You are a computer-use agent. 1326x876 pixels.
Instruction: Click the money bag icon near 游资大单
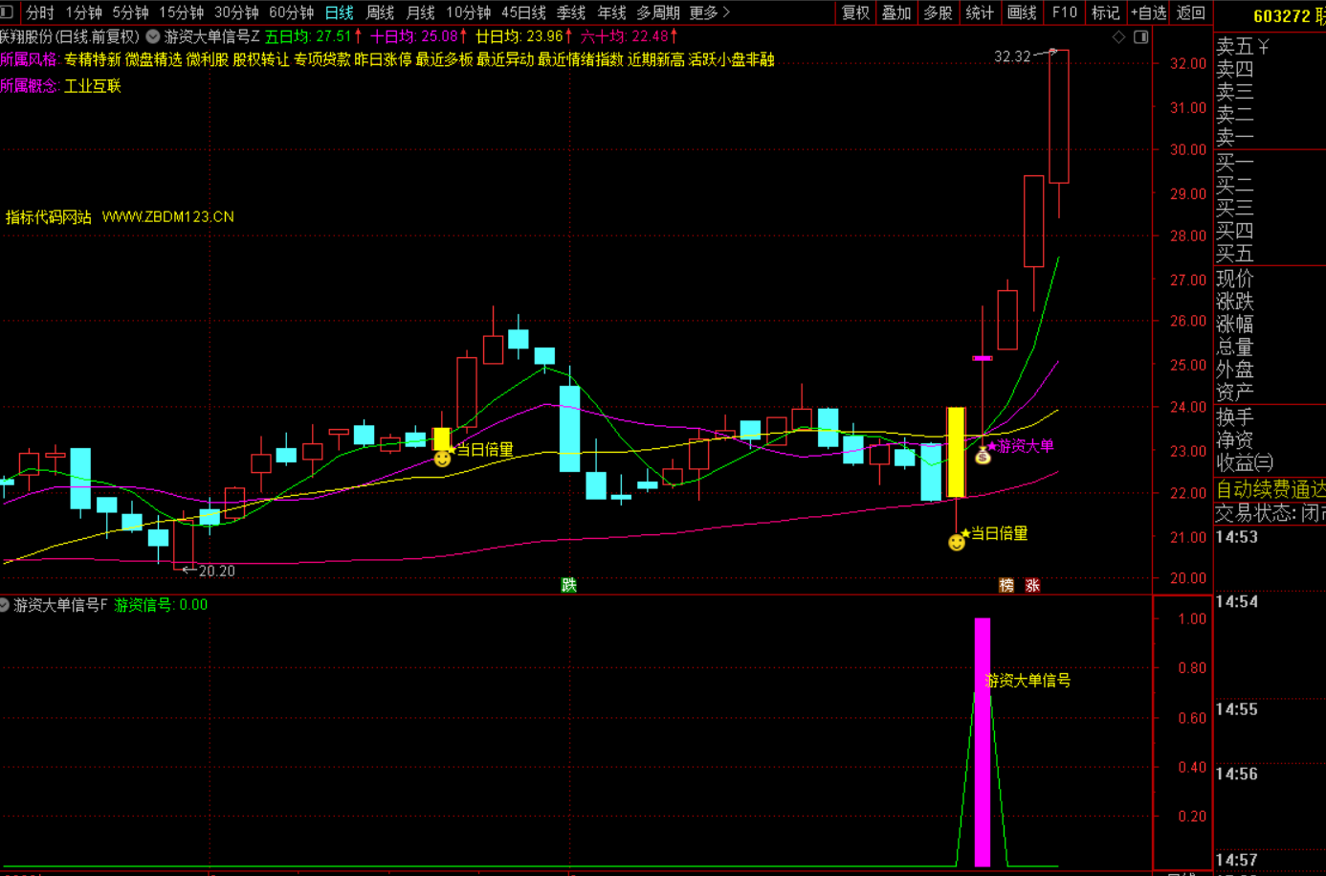click(983, 457)
